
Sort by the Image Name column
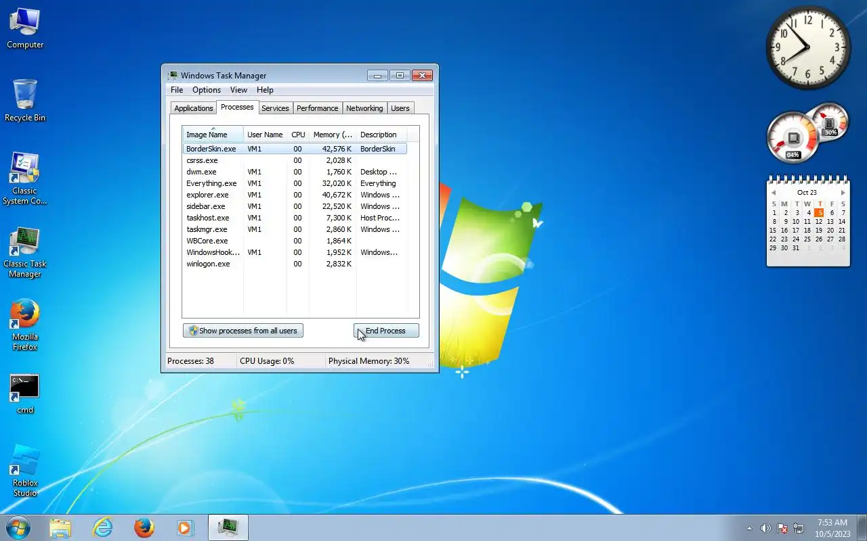[213, 135]
